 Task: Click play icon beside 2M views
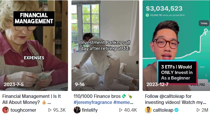[x=198, y=110]
